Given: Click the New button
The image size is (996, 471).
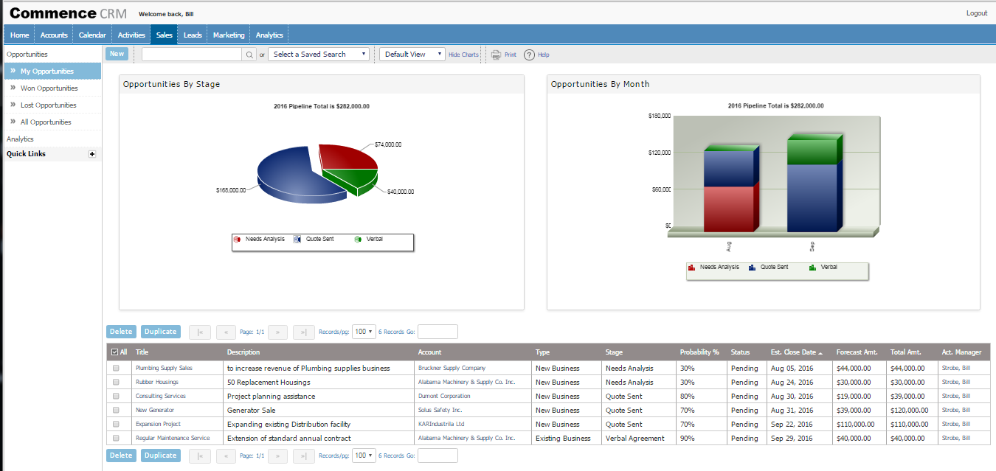Looking at the screenshot, I should click(117, 54).
